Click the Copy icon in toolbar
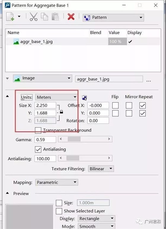This screenshot has width=166, height=229. 44,17
